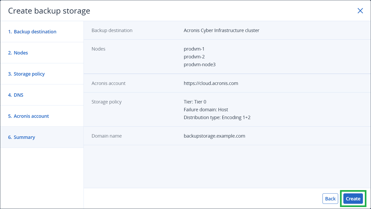Click the Domain name row label
The image size is (371, 209).
(x=107, y=136)
